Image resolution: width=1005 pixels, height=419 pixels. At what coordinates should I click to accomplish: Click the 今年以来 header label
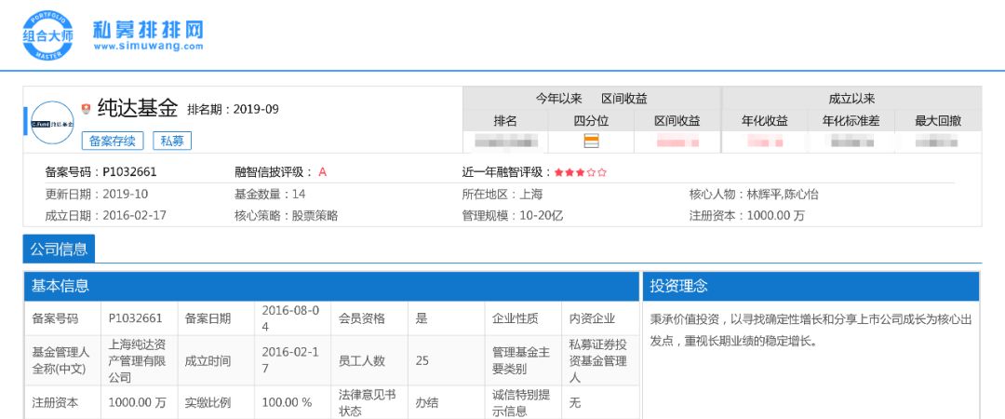click(x=559, y=99)
